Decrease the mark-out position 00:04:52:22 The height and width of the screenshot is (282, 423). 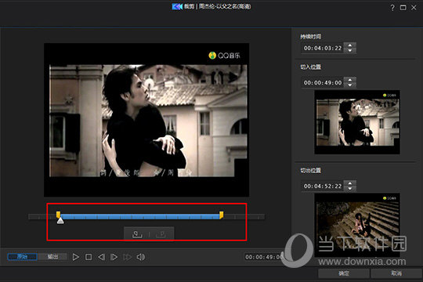pos(350,189)
